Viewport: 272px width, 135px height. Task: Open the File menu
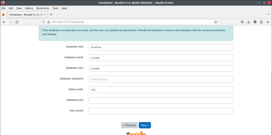(x=3, y=8)
